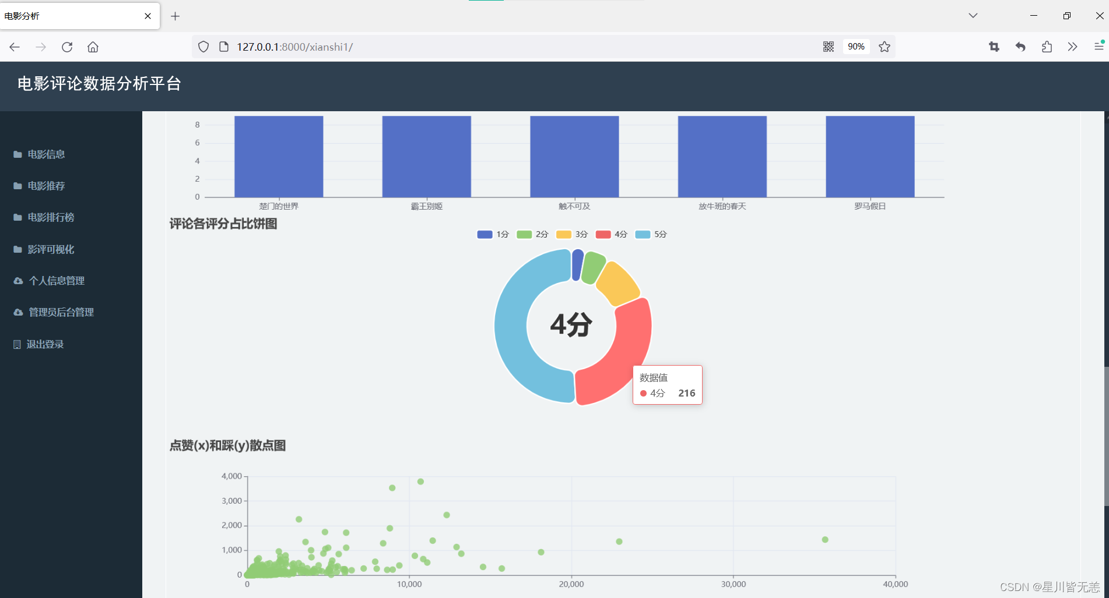Screen dimensions: 1109x598
Task: Bookmark this page with the star icon
Action: tap(885, 47)
